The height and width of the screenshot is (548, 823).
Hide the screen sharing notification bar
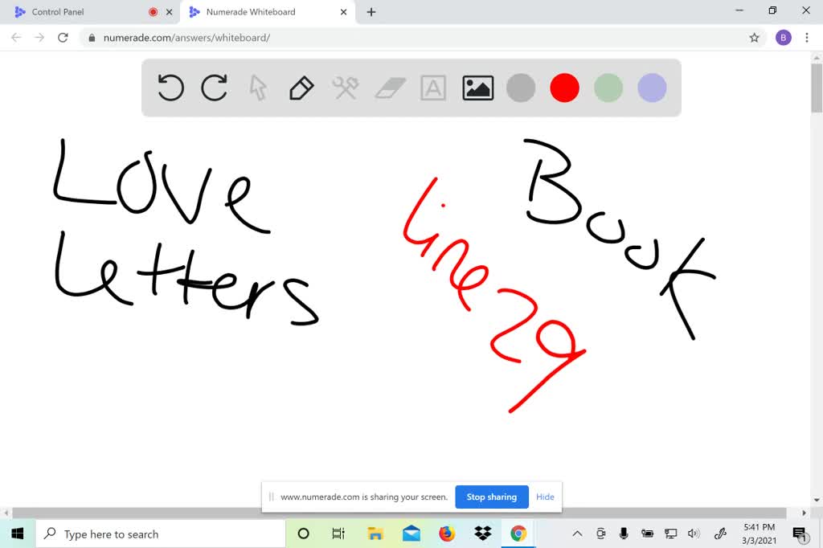tap(545, 497)
